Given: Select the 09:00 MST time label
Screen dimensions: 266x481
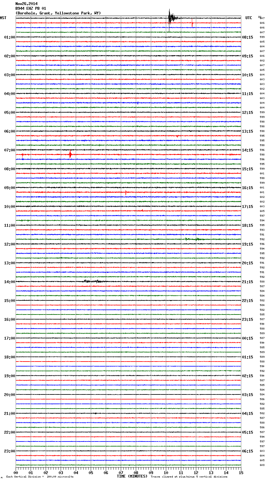Looking at the screenshot, I should click(x=10, y=188).
